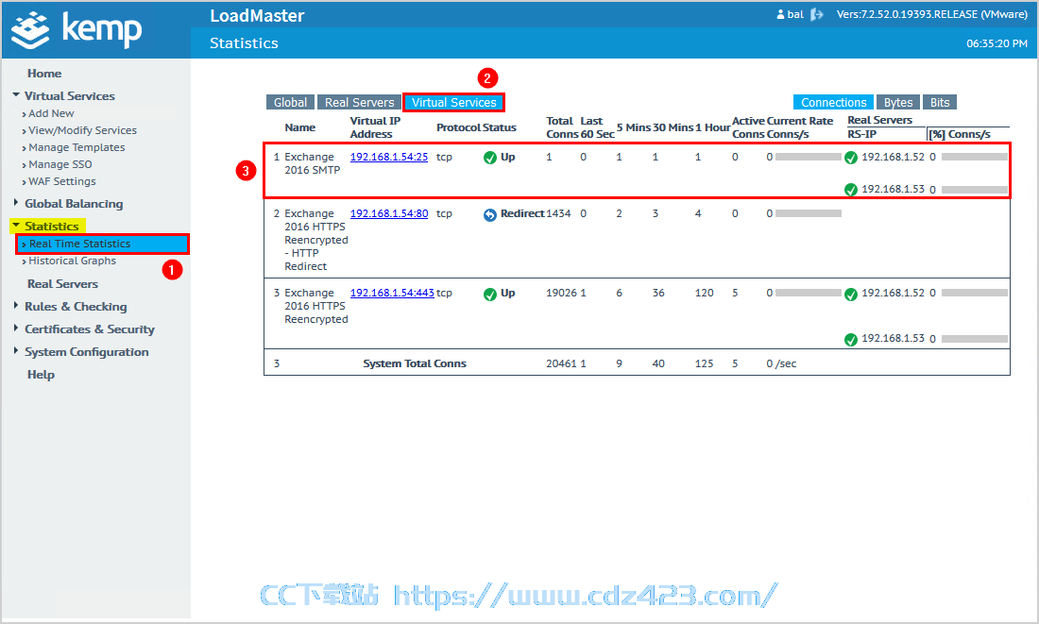The image size is (1039, 624).
Task: Open Manage Templates
Action: pos(77,147)
